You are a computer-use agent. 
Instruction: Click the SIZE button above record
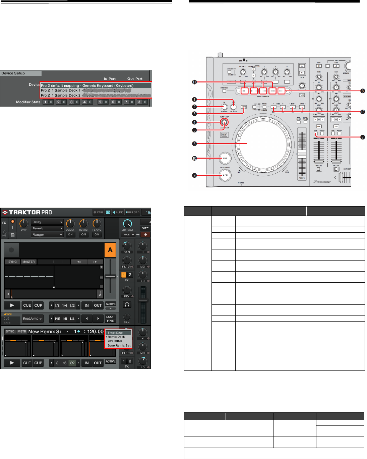pos(145,228)
